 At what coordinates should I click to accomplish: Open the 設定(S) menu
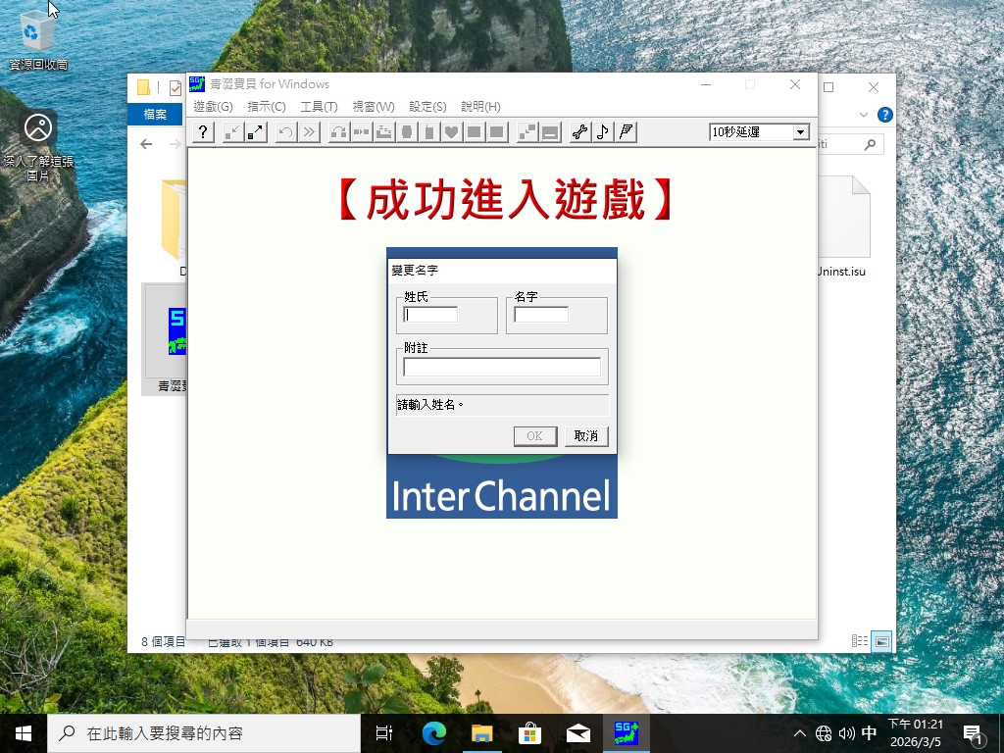pyautogui.click(x=427, y=107)
